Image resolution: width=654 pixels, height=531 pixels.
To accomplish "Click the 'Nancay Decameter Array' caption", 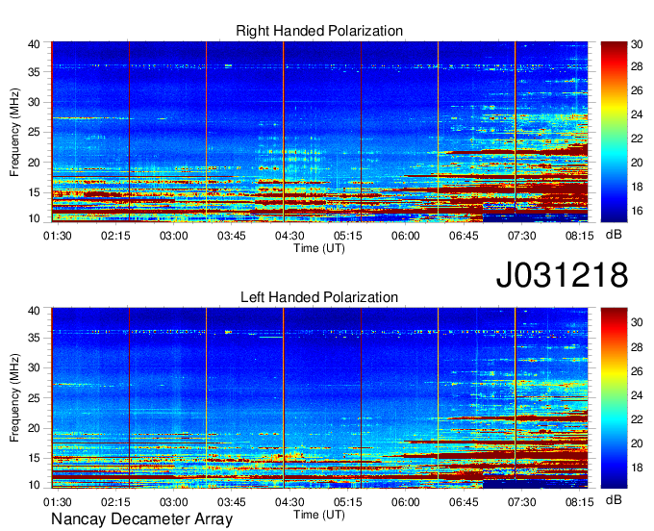I will (141, 519).
